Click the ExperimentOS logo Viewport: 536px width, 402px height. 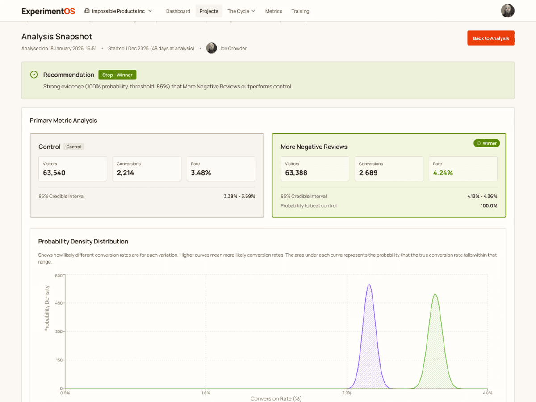tap(48, 11)
